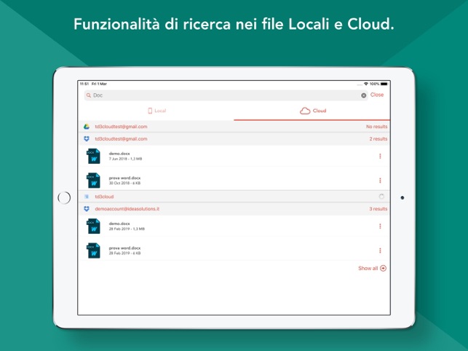This screenshot has height=351, width=468.
Task: Click the 11:51 clock in the status bar
Action: coord(84,84)
